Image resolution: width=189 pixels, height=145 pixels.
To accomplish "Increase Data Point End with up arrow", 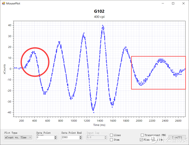I will (81, 136).
